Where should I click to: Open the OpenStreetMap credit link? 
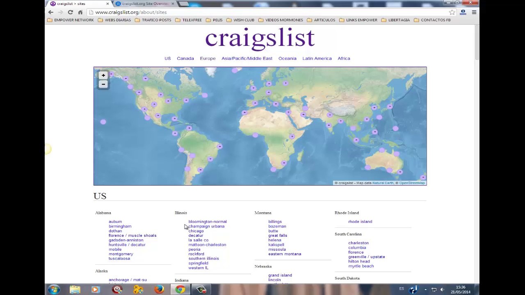(412, 183)
